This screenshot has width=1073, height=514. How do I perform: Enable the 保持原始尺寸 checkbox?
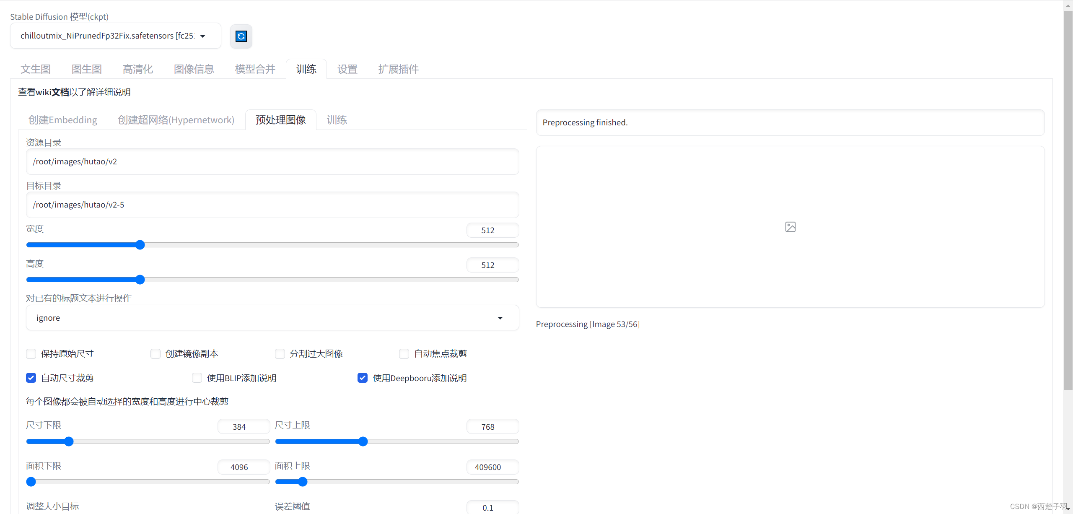click(31, 354)
